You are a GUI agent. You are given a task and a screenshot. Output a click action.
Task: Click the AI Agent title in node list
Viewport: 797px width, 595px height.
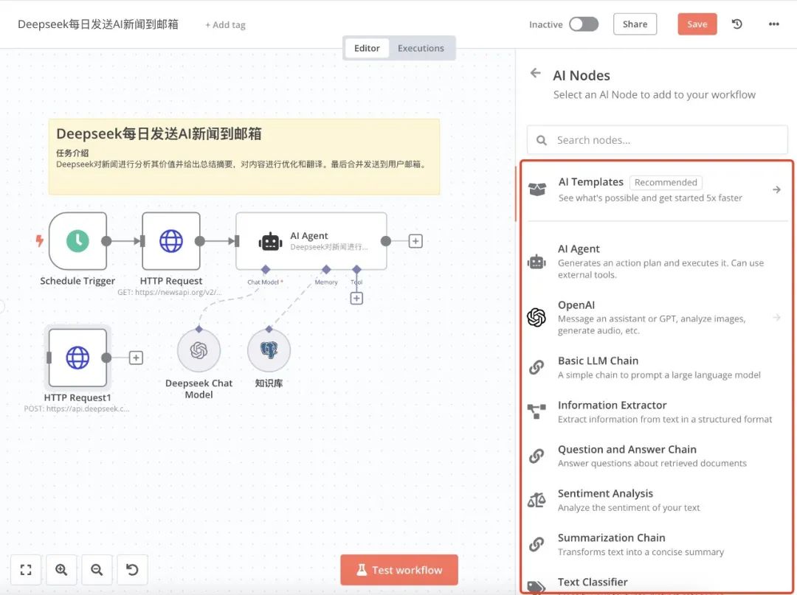579,248
